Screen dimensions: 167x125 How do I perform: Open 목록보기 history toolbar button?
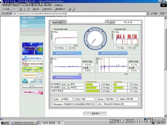59,9
